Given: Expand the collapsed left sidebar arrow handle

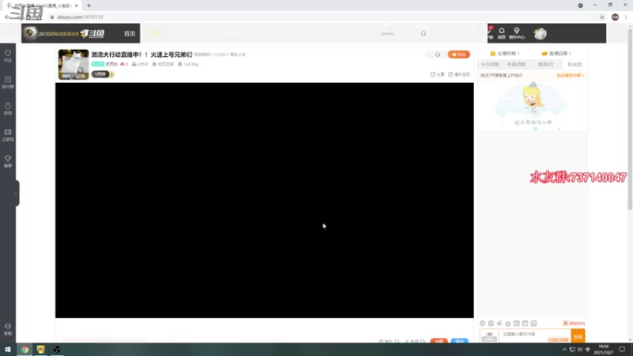Looking at the screenshot, I should (16, 194).
